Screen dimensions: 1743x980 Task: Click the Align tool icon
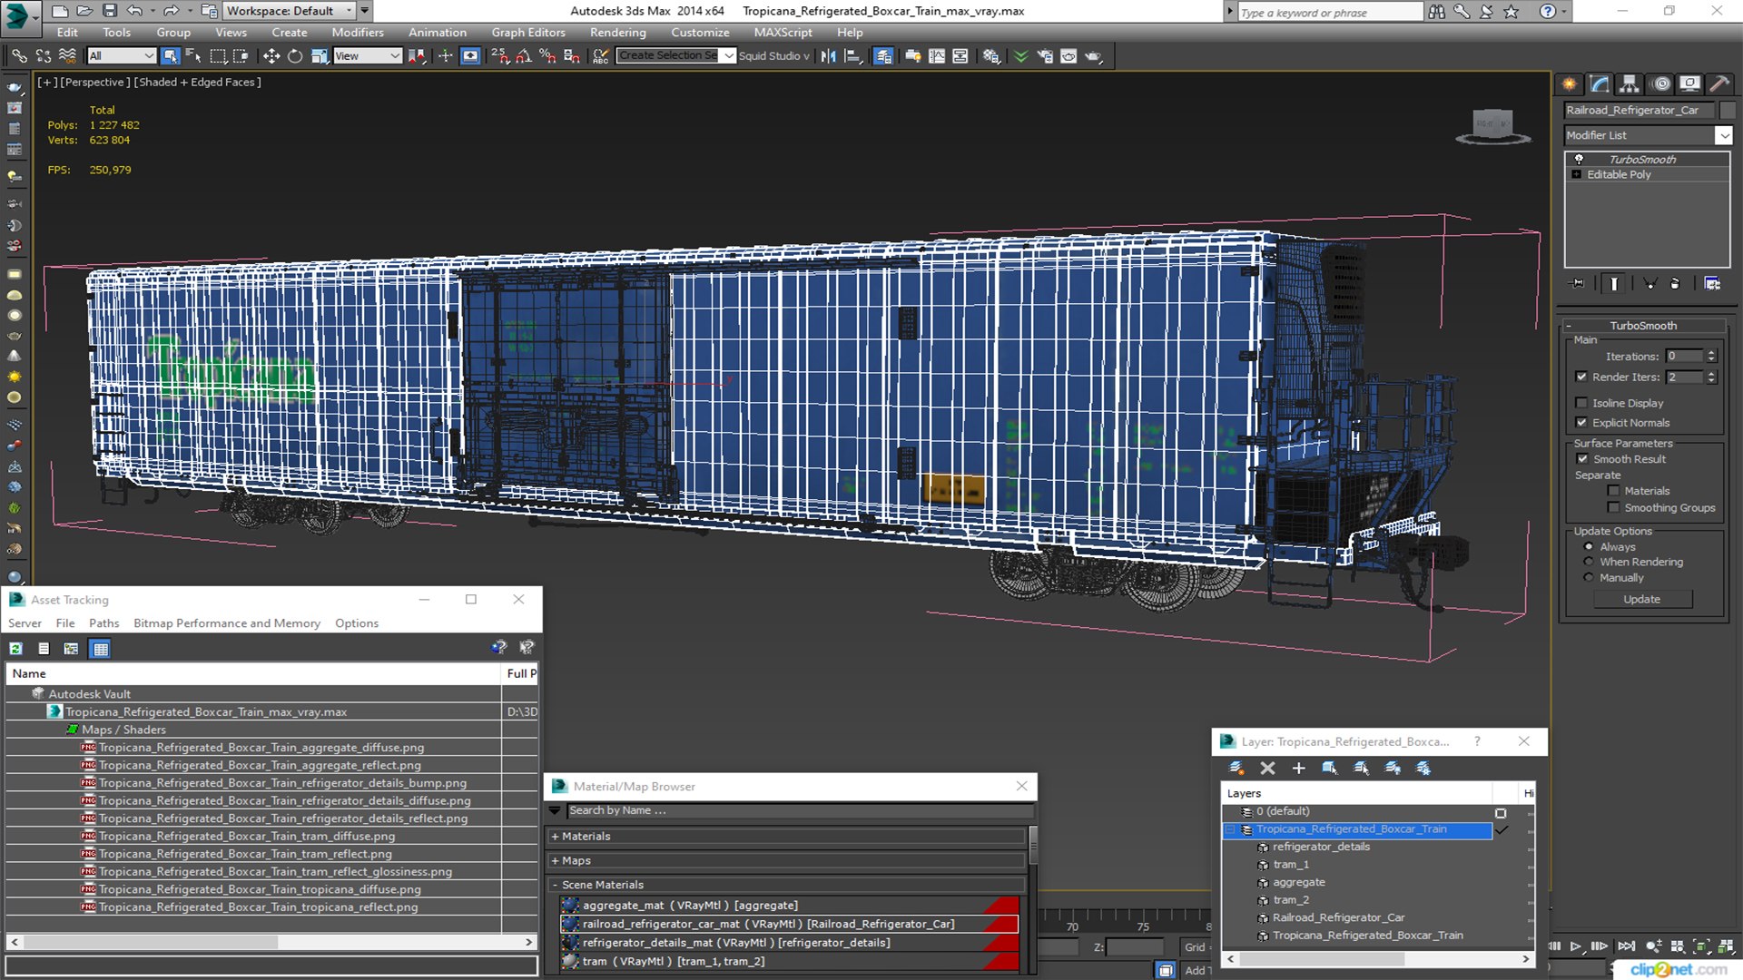852,56
